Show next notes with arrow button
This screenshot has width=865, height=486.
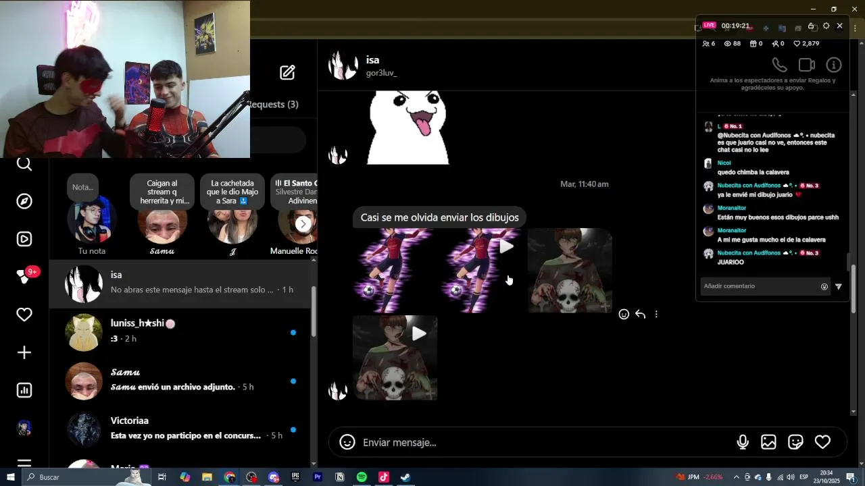coord(303,224)
